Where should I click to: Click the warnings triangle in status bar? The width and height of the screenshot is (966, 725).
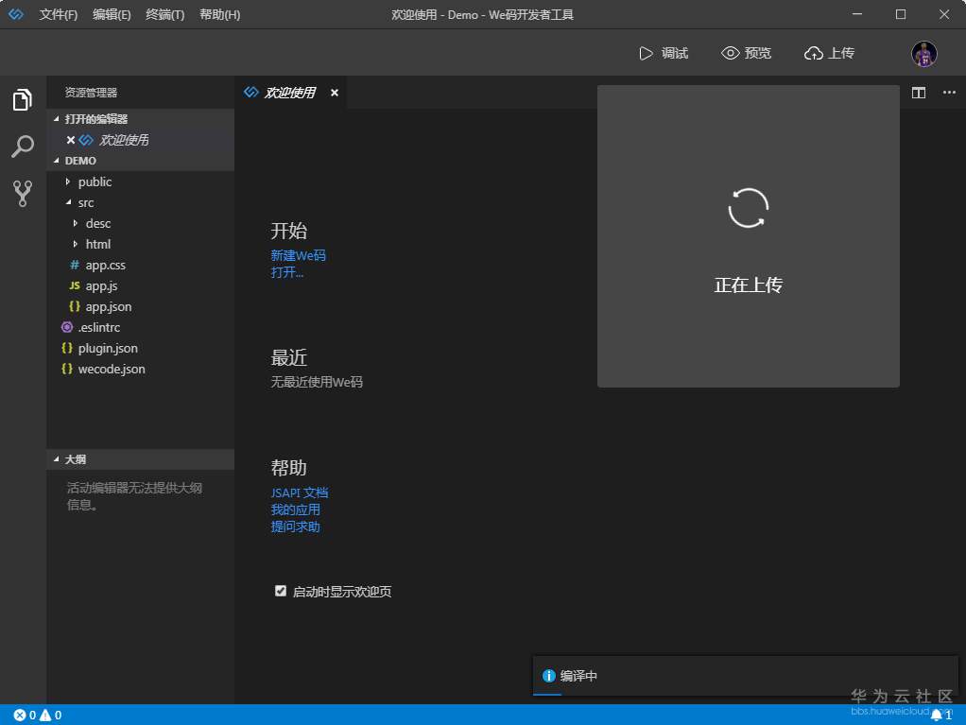pyautogui.click(x=45, y=716)
